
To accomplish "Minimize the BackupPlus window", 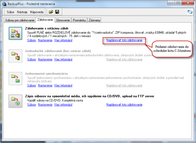I will tap(171, 3).
